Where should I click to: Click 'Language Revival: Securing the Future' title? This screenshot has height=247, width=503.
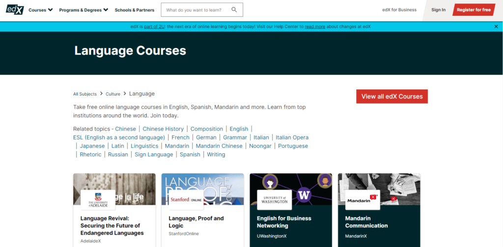[x=112, y=225]
